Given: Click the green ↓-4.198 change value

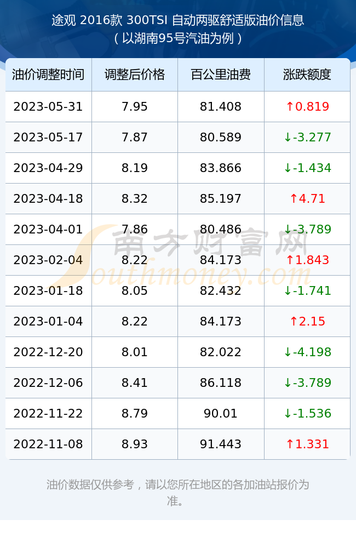Looking at the screenshot, I should 307,352.
